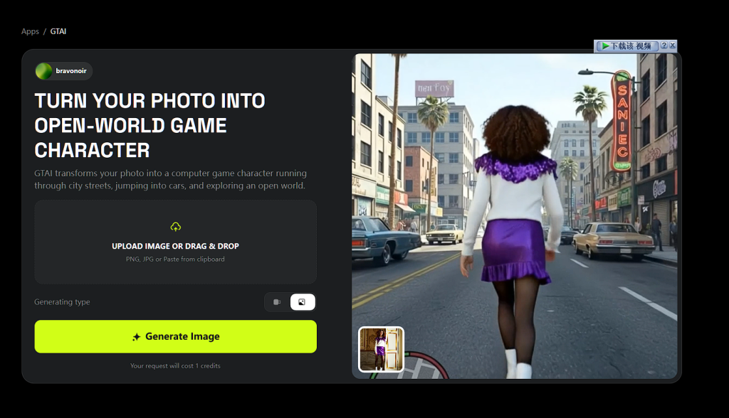Screen dimensions: 729x418
Task: Open the source photo thumbnail in preview
Action: click(382, 349)
